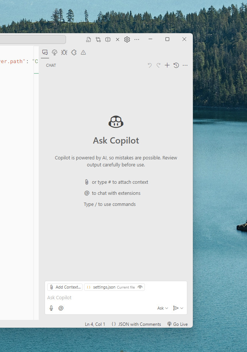
Task: Click the Add Context... button
Action: tap(65, 287)
